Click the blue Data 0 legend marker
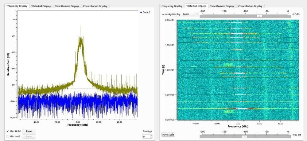This screenshot has height=141, width=307. [141, 12]
